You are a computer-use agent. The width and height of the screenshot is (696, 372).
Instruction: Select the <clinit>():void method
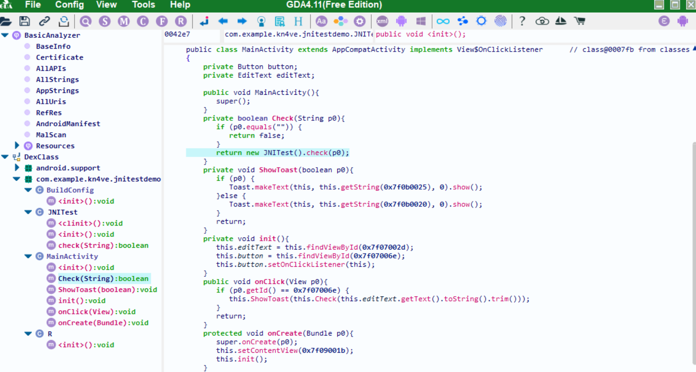[x=90, y=223]
